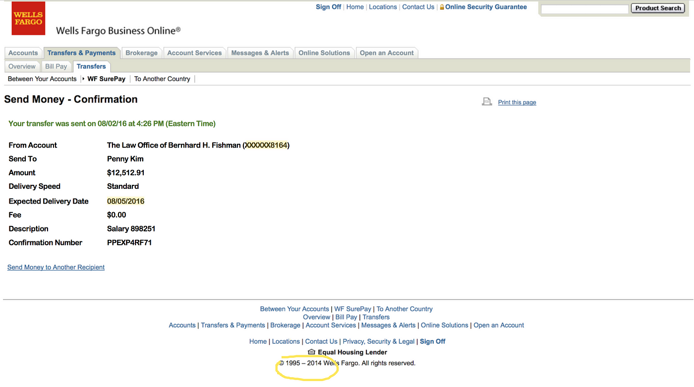Click footer WF SurePay link
Viewport: 694px width, 387px height.
click(352, 309)
